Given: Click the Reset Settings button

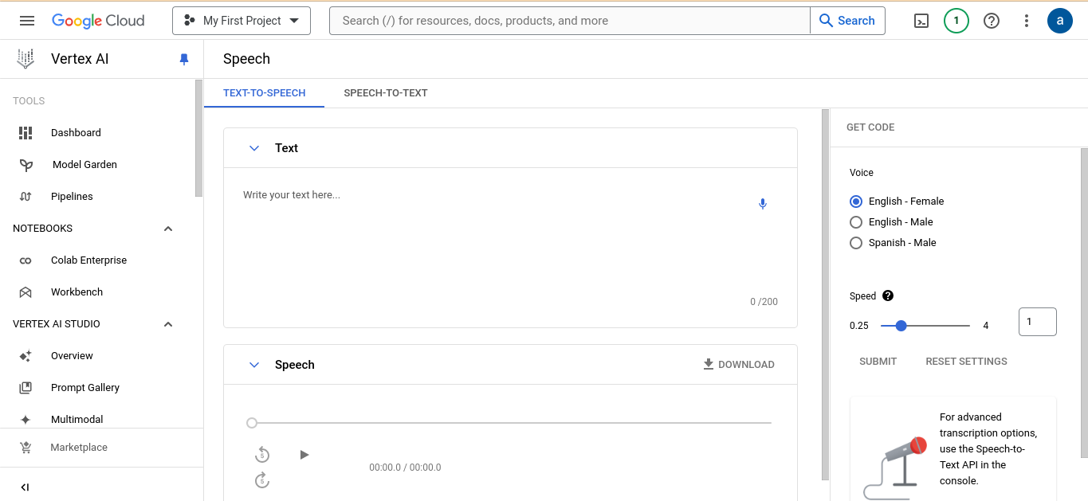Looking at the screenshot, I should [966, 362].
